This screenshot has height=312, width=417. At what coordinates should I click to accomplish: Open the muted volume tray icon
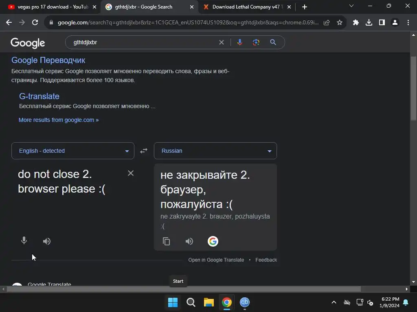coord(370,302)
